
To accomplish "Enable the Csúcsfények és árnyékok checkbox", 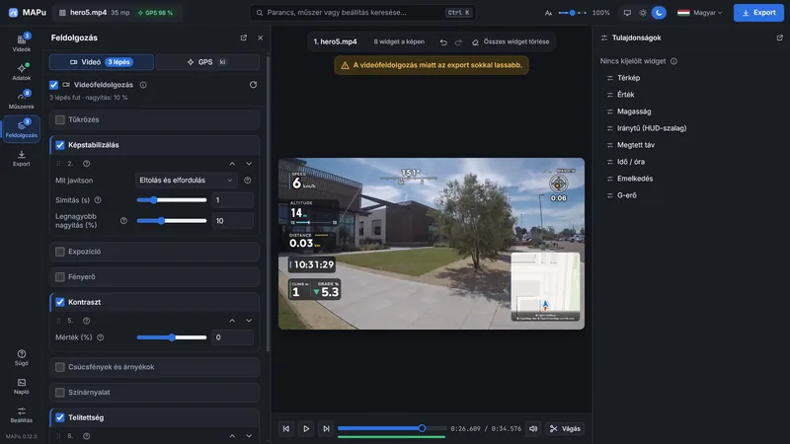I will tap(60, 367).
